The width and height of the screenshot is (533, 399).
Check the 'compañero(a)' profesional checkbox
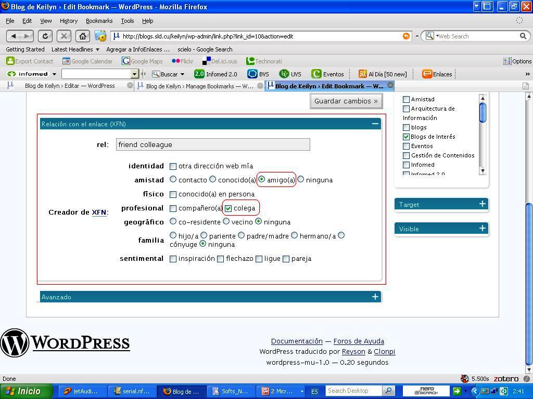[x=173, y=208]
